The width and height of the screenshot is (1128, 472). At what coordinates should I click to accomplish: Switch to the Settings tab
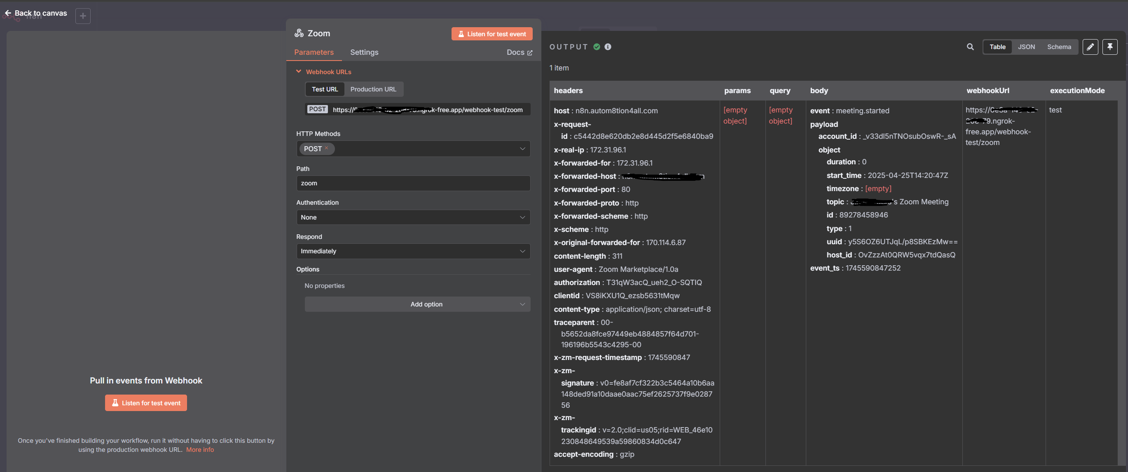[364, 52]
